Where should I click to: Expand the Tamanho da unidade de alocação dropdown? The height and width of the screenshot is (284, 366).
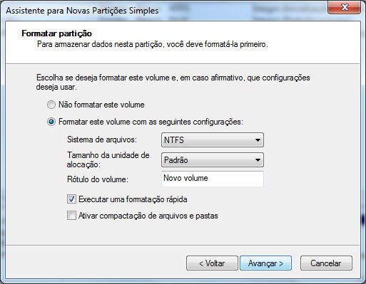(213, 160)
